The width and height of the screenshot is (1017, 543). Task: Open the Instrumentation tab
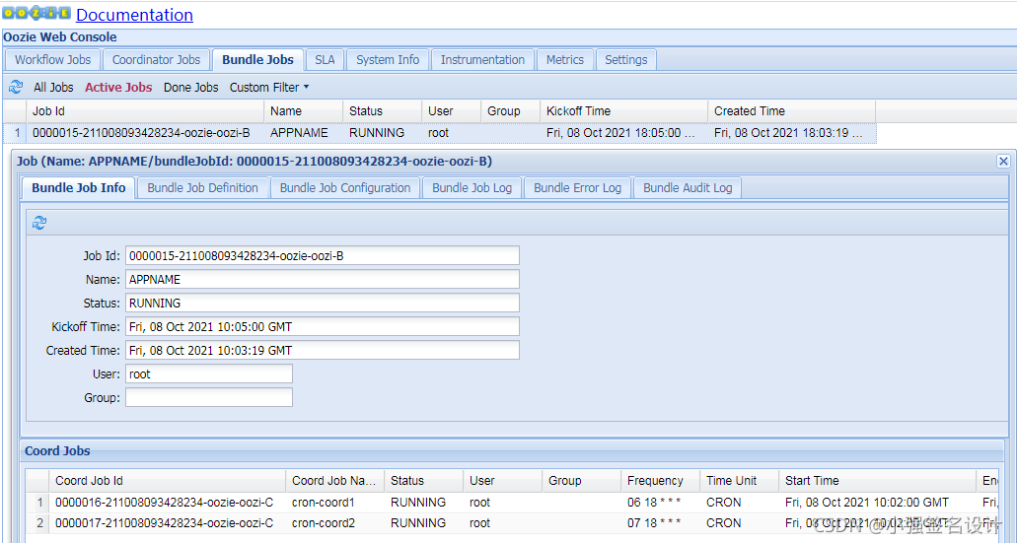point(482,59)
